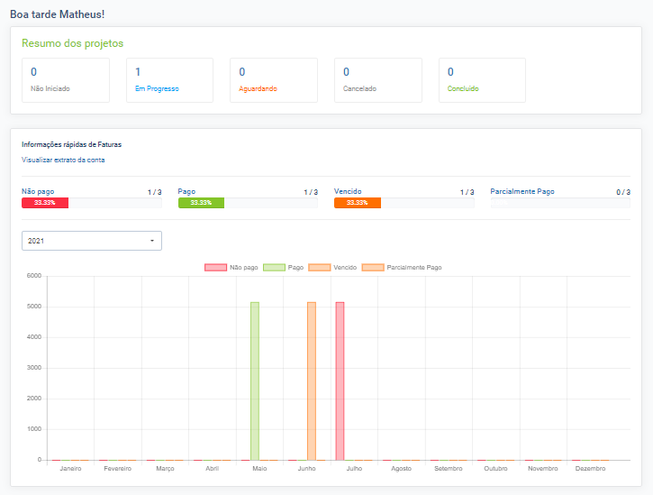Click the orange Vencido progress bar
This screenshot has height=495, width=653.
[x=357, y=203]
